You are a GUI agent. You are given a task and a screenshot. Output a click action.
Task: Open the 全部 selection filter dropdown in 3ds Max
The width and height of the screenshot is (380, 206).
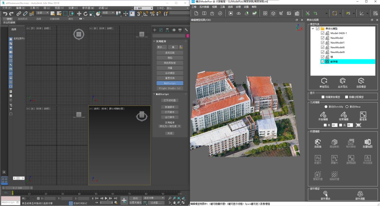[x=43, y=13]
